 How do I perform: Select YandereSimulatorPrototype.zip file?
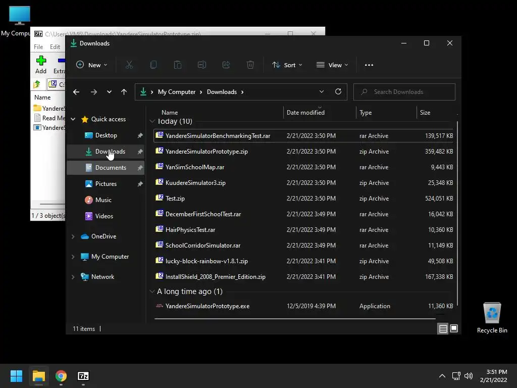[x=303, y=152]
